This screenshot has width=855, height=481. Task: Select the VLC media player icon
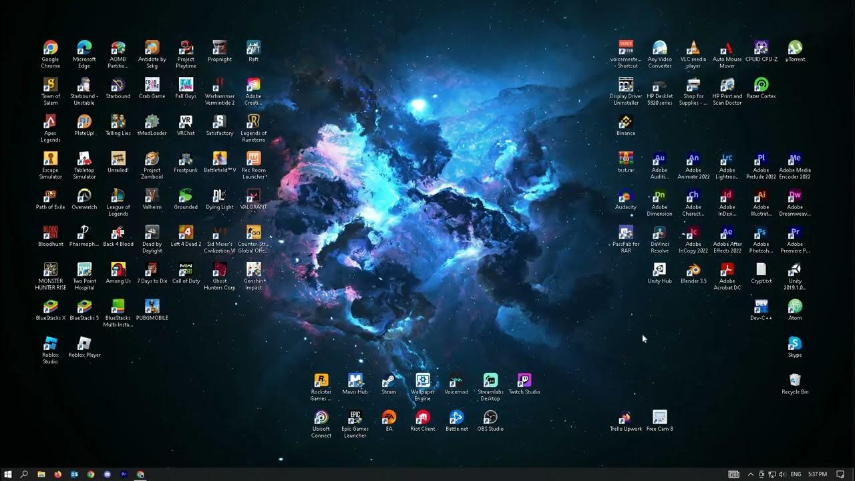[x=693, y=54]
